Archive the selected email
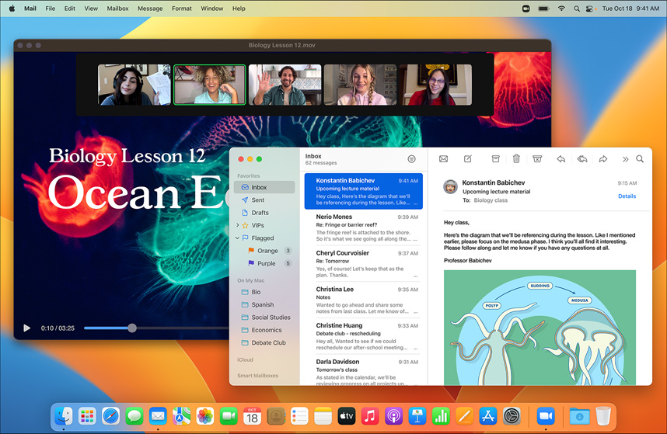Image resolution: width=667 pixels, height=434 pixels. click(x=495, y=159)
